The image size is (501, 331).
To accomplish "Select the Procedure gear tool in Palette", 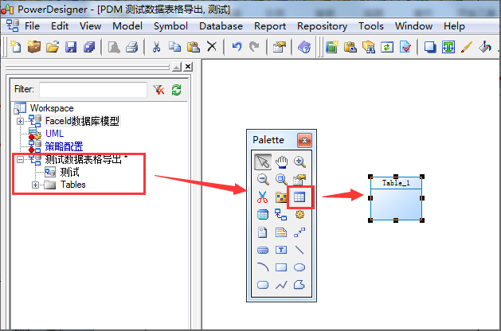I will click(x=299, y=215).
